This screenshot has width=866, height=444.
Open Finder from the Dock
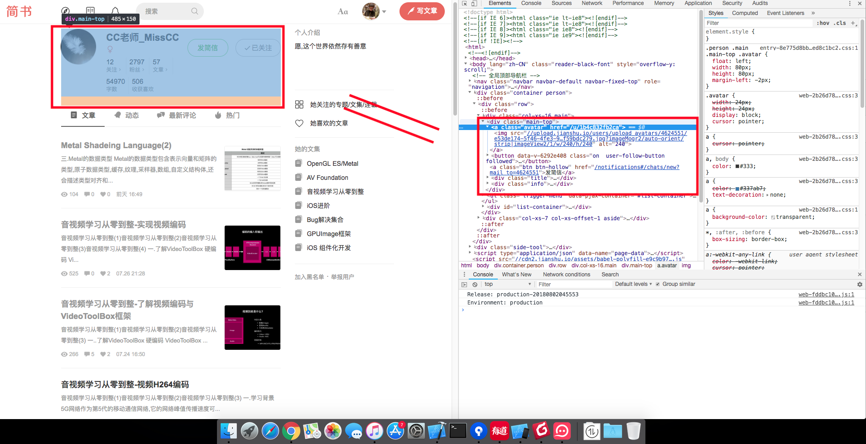pos(228,431)
